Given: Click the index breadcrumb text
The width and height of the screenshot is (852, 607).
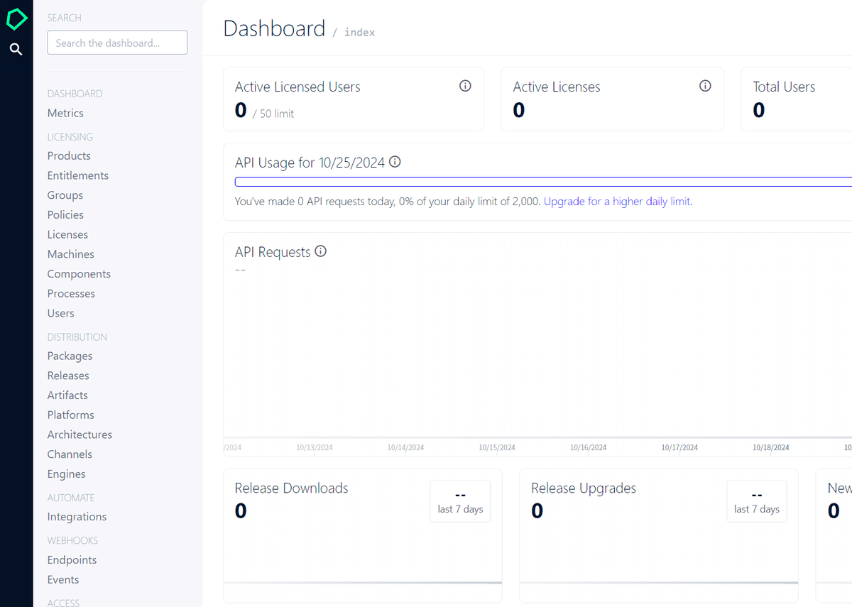Looking at the screenshot, I should pos(359,32).
